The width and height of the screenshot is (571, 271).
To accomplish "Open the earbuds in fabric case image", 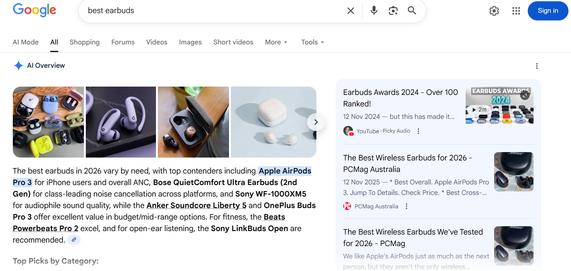I will pyautogui.click(x=193, y=122).
